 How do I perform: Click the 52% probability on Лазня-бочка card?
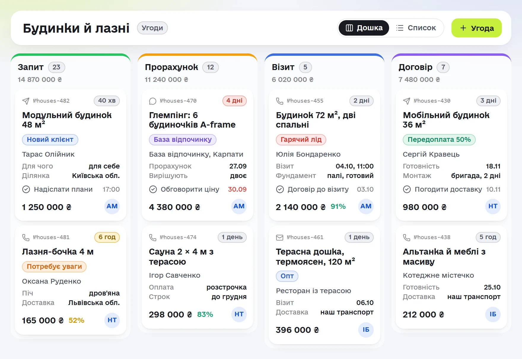[x=77, y=320]
